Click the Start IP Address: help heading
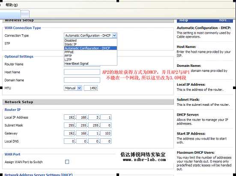Viewport: 236px width, 176px height. pos(191,134)
